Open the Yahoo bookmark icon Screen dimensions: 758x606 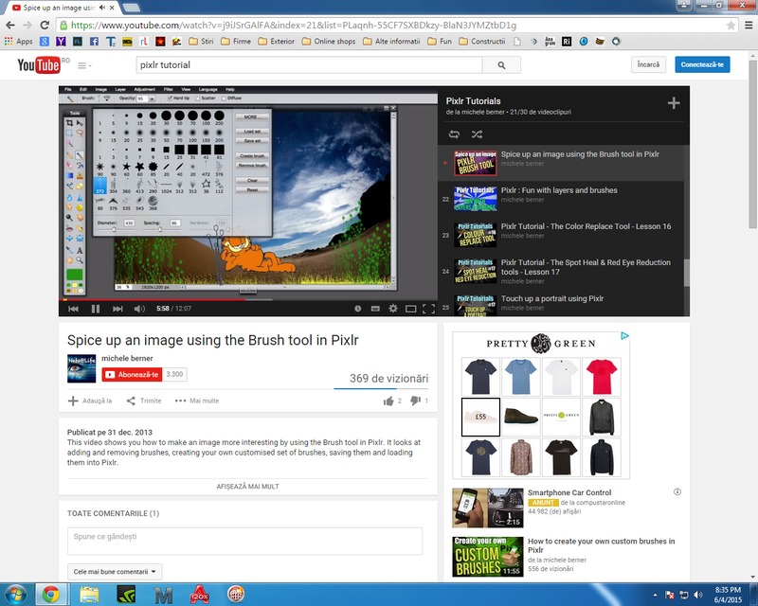[x=61, y=42]
